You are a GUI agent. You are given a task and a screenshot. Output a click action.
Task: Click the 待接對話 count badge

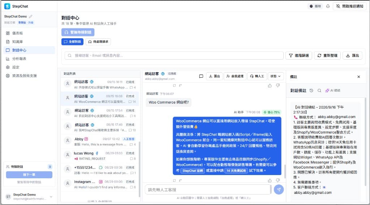click(x=50, y=167)
